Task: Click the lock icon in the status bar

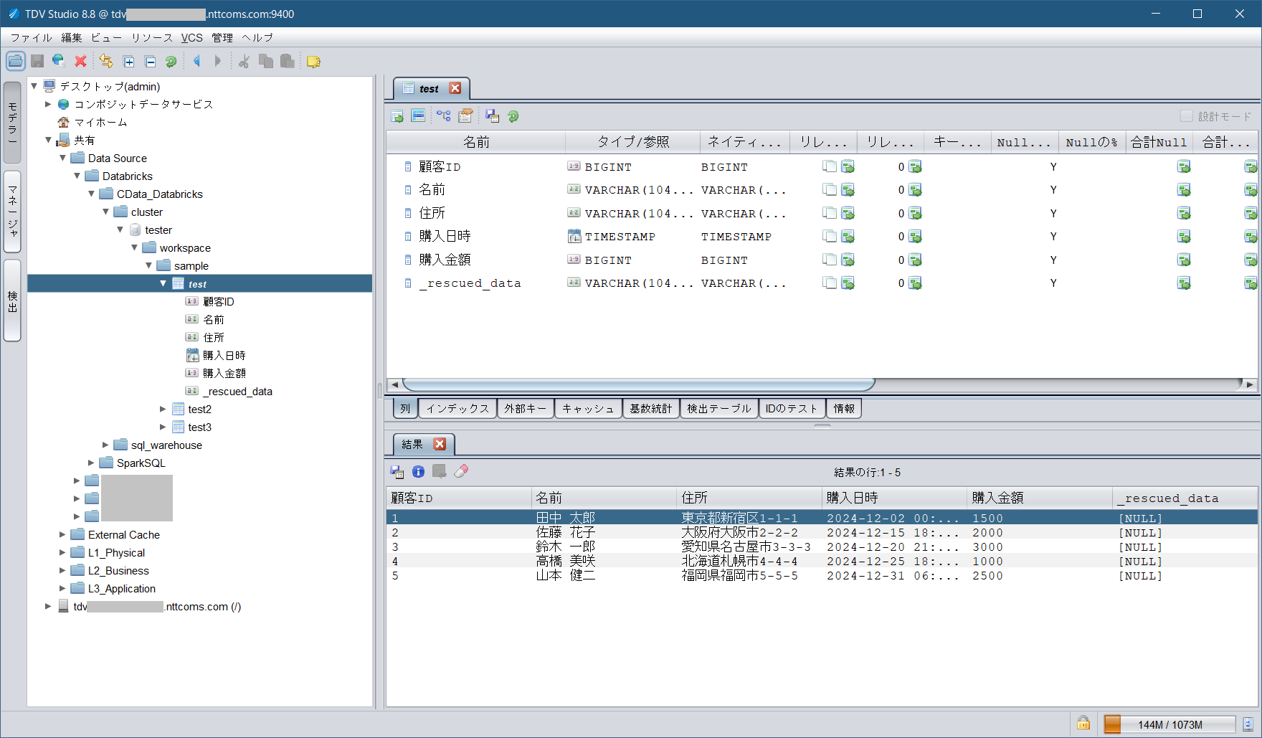Action: click(x=1083, y=723)
